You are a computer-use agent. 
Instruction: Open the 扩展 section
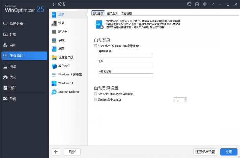(x=24, y=34)
